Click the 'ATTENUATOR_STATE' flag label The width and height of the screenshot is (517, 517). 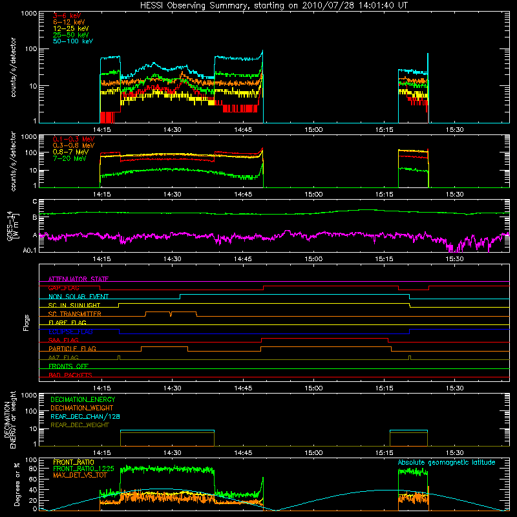click(78, 279)
